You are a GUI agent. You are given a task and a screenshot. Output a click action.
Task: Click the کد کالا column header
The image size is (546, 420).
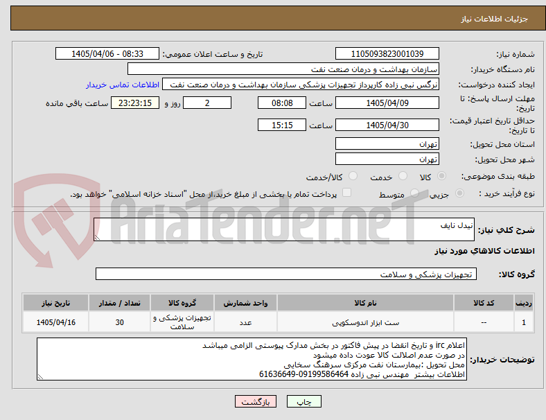(484, 303)
